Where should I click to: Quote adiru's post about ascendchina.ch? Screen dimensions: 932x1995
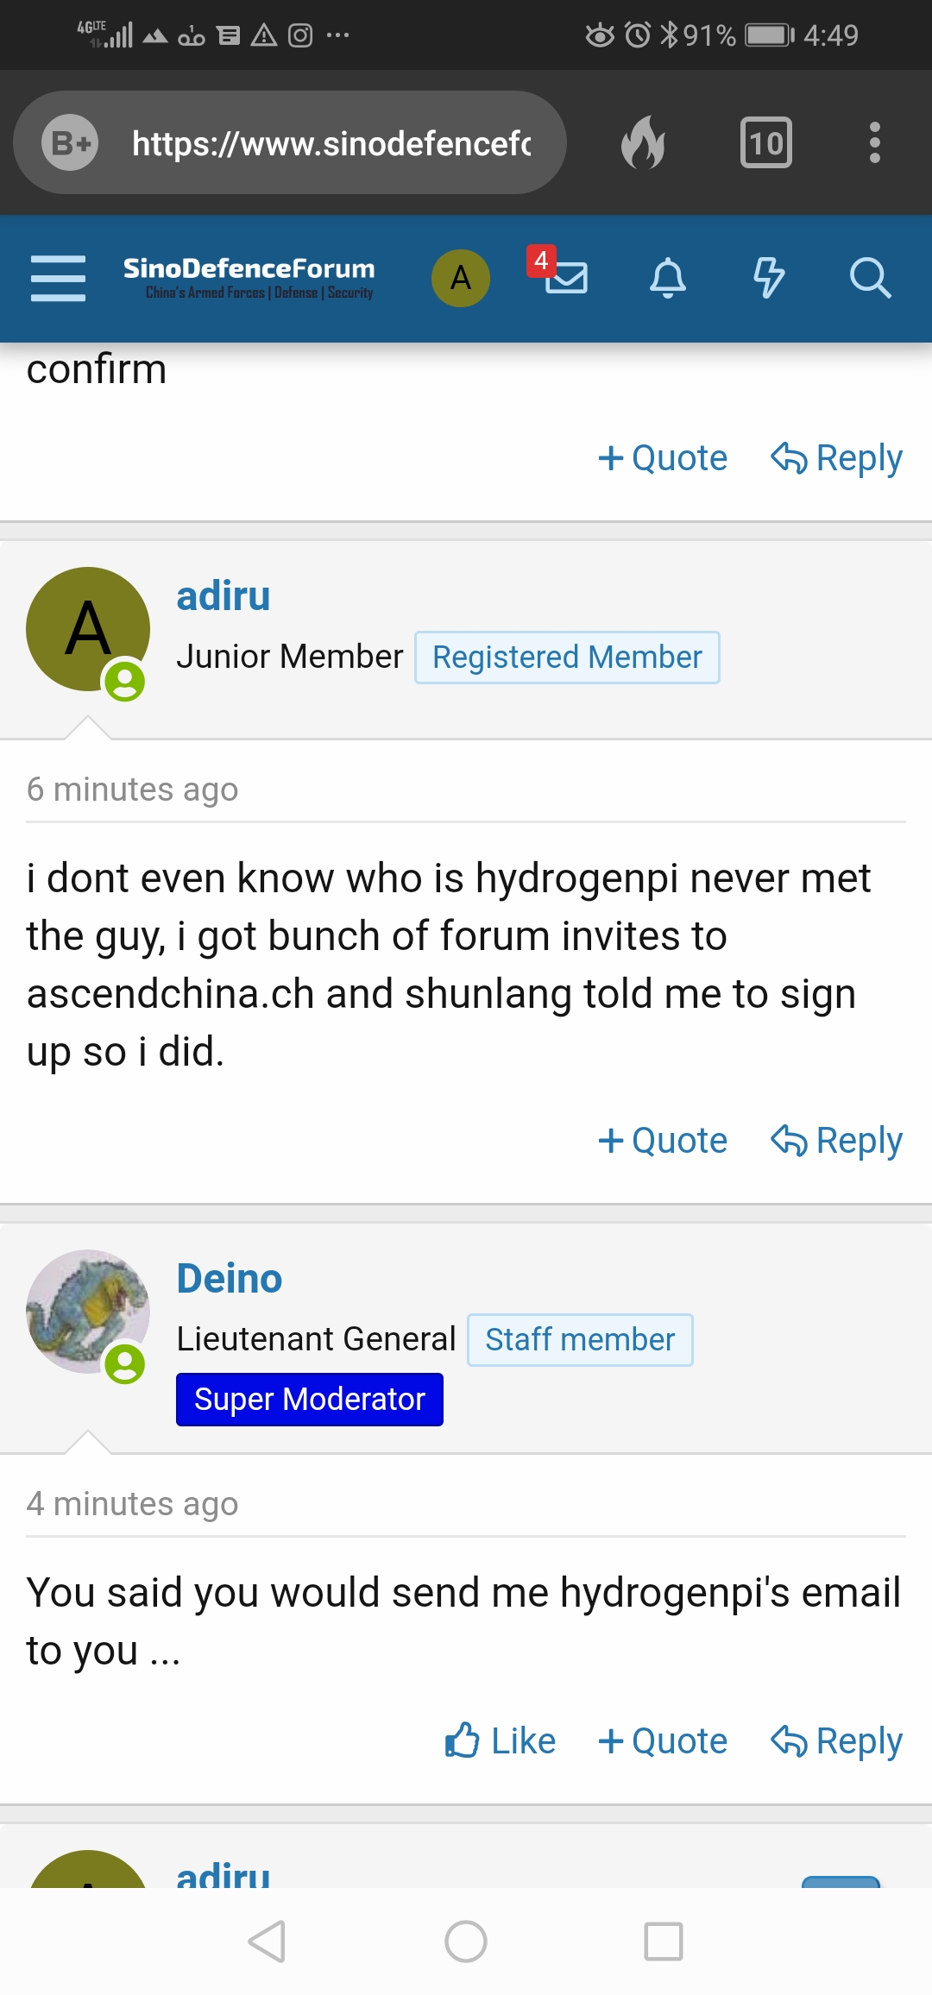coord(663,1141)
